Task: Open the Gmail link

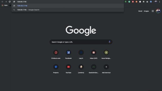Action: click(x=140, y=11)
